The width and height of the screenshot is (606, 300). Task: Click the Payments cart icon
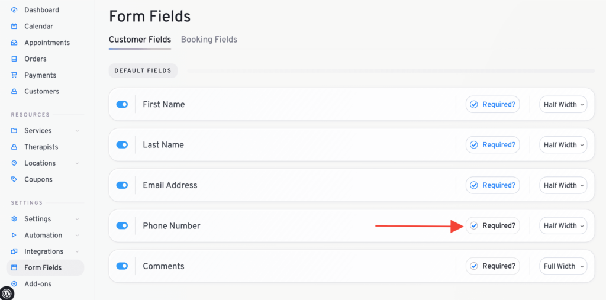coord(14,75)
